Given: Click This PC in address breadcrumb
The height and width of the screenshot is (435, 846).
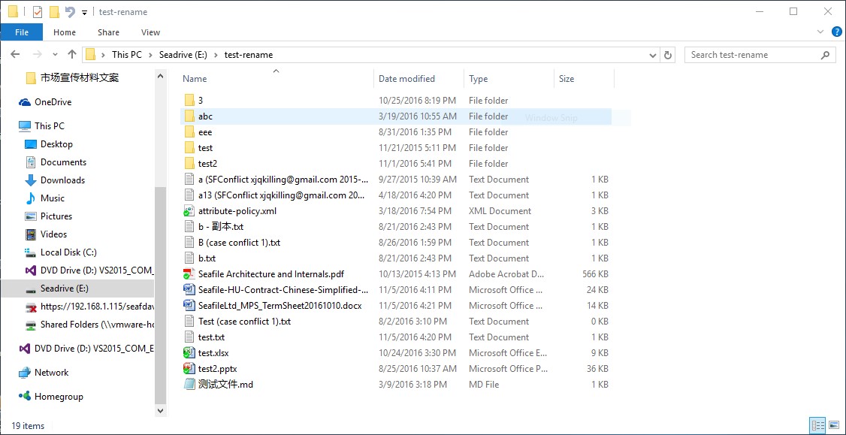Looking at the screenshot, I should [126, 55].
